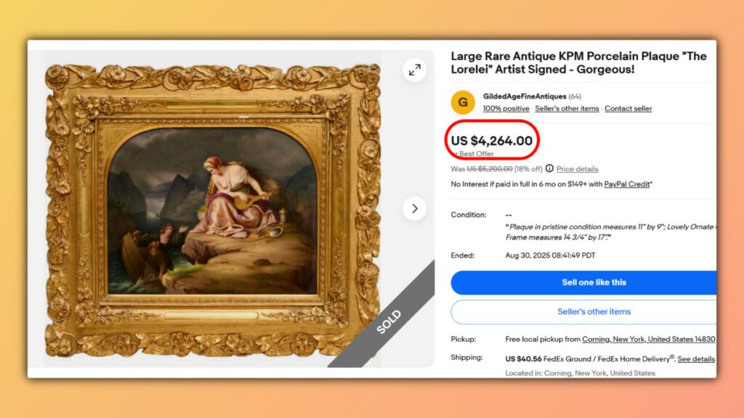The width and height of the screenshot is (744, 418).
Task: Open shipping "See details" link
Action: coord(696,359)
